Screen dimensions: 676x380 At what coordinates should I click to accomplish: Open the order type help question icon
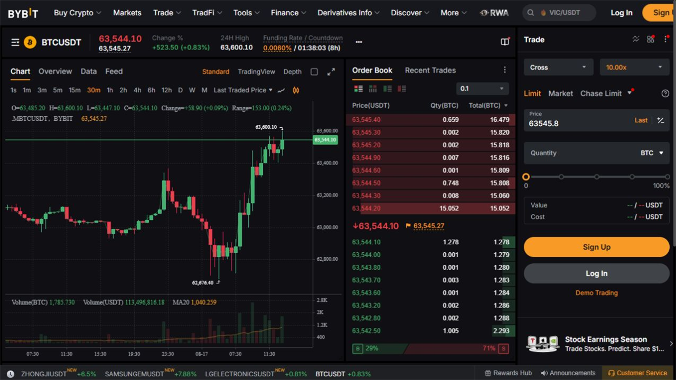pyautogui.click(x=665, y=93)
